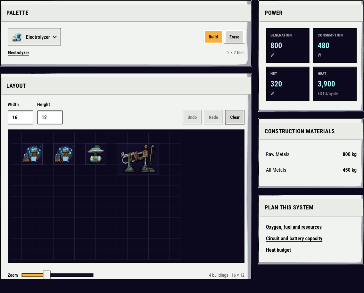This screenshot has width=364, height=293.
Task: Open the Heat budget link
Action: (x=278, y=250)
